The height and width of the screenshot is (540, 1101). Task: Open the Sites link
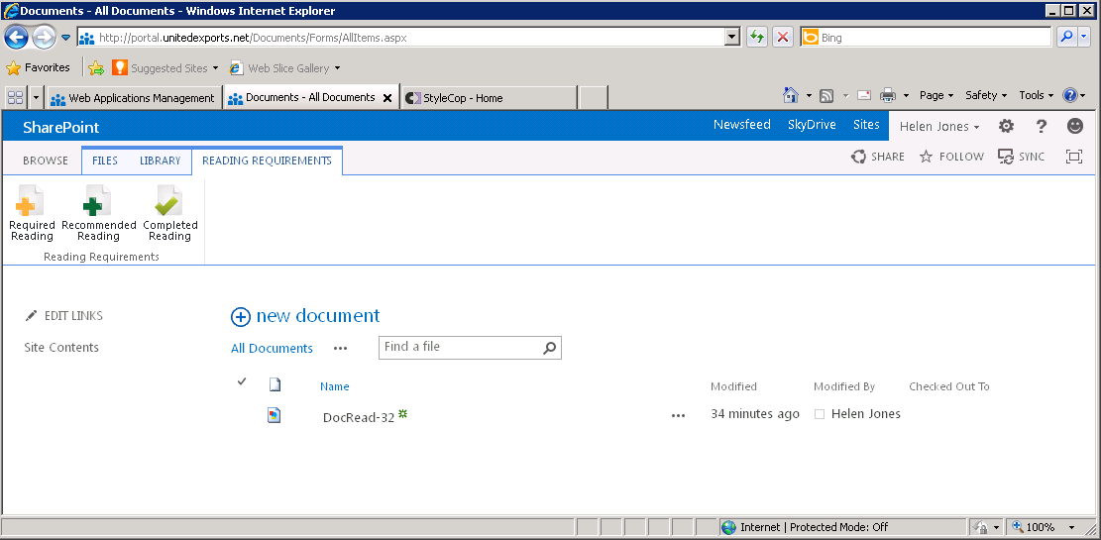866,125
